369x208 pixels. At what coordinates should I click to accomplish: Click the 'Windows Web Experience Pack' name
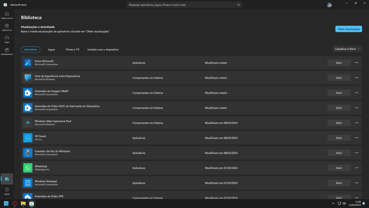point(53,121)
